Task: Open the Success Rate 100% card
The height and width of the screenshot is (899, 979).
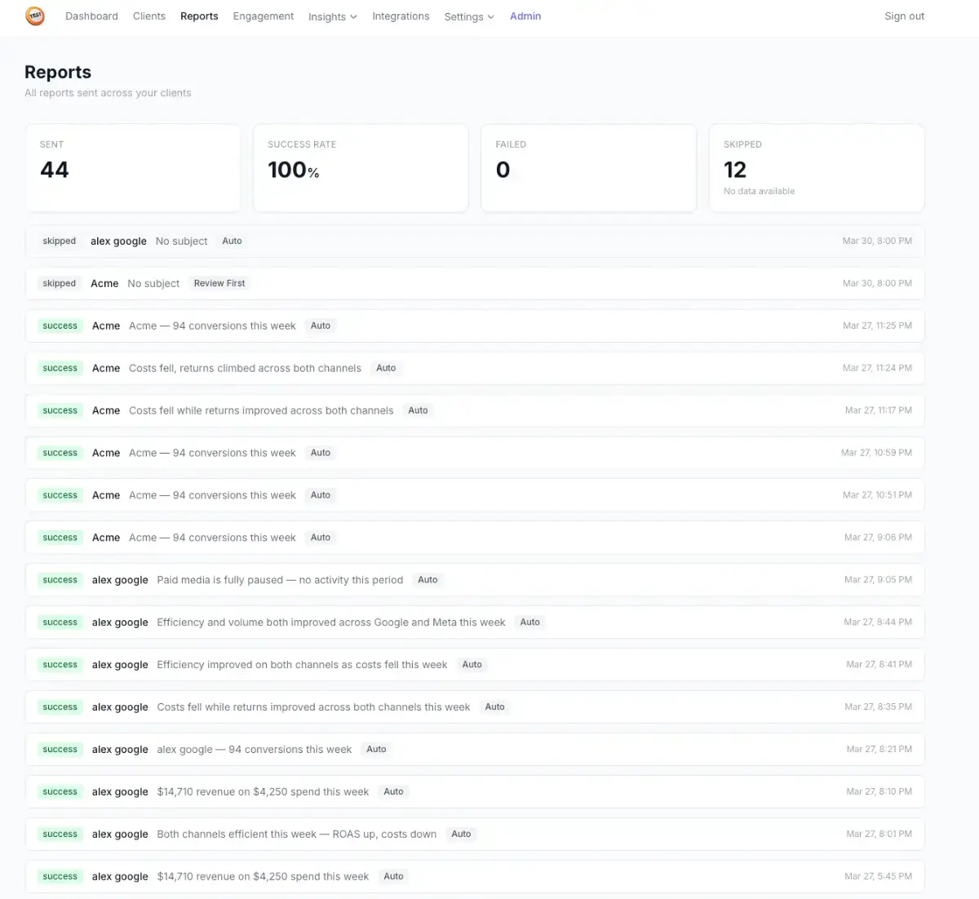Action: click(x=361, y=168)
